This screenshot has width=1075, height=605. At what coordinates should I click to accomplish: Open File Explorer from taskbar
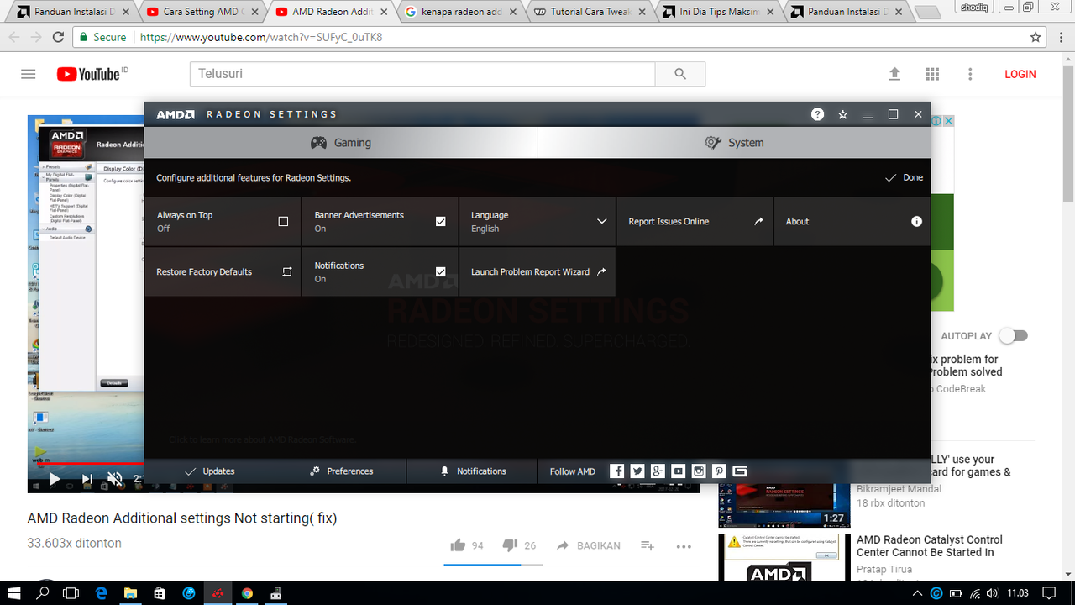[130, 593]
